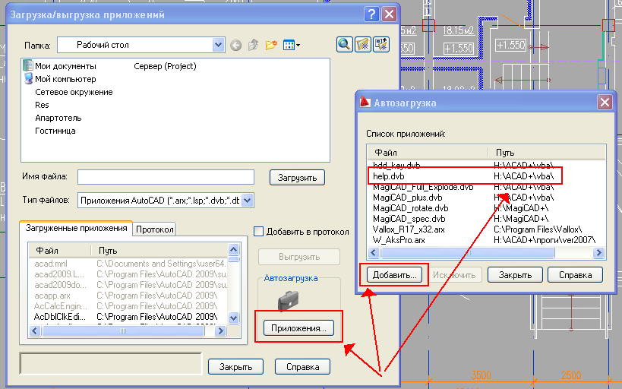The width and height of the screenshot is (622, 389).
Task: Click right arrow of loaded applications horizontal scrollbar
Action: tap(220, 330)
